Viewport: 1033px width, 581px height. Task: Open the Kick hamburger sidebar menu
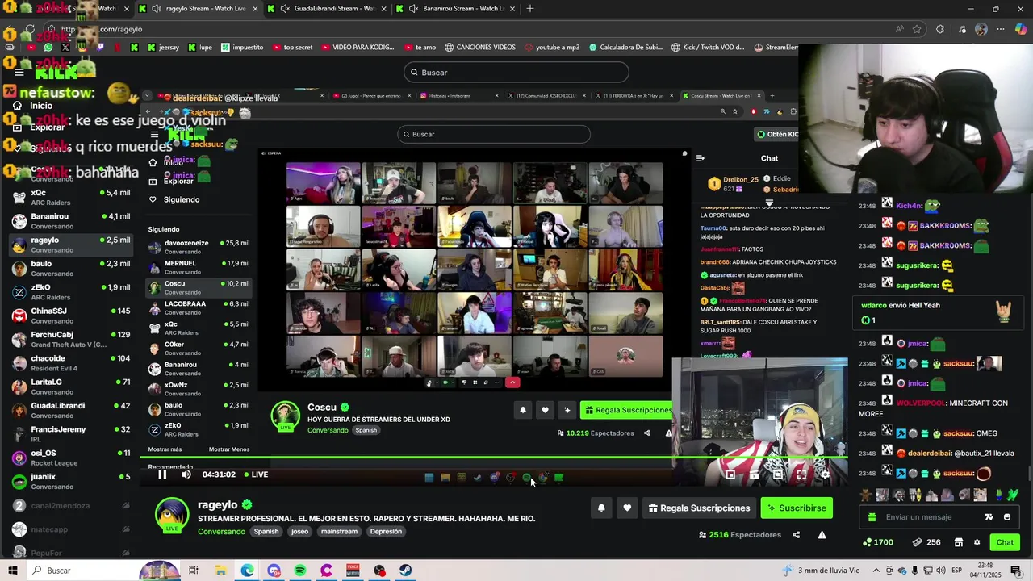[x=19, y=73]
